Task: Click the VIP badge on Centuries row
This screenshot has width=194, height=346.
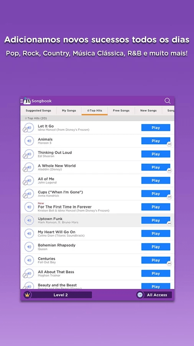Action: coord(169,263)
